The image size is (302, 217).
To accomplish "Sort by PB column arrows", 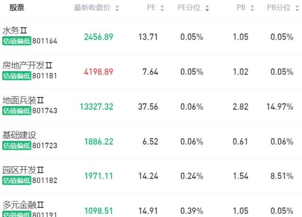I will (252, 8).
